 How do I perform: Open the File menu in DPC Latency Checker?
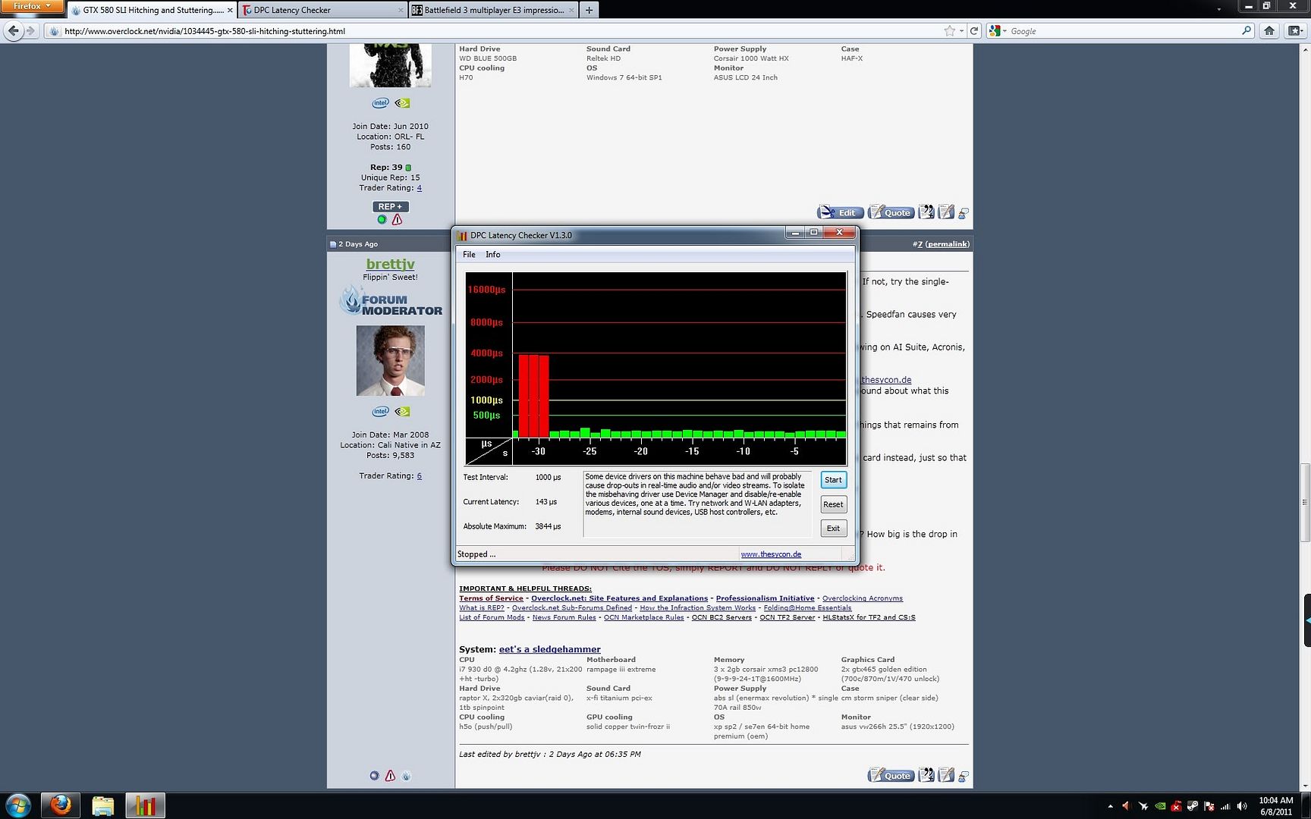click(x=469, y=255)
